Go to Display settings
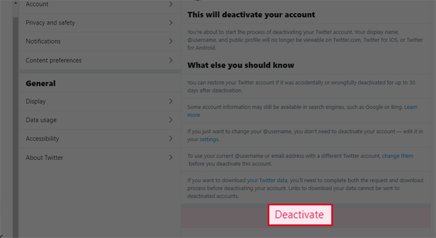Screen dimensions: 436x238 tap(100, 101)
